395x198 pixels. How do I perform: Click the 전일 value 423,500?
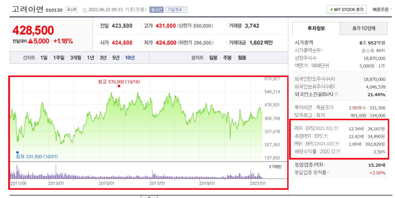(x=122, y=26)
